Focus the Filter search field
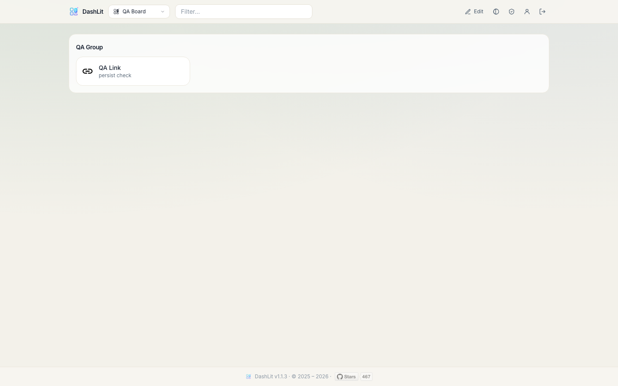 244,12
